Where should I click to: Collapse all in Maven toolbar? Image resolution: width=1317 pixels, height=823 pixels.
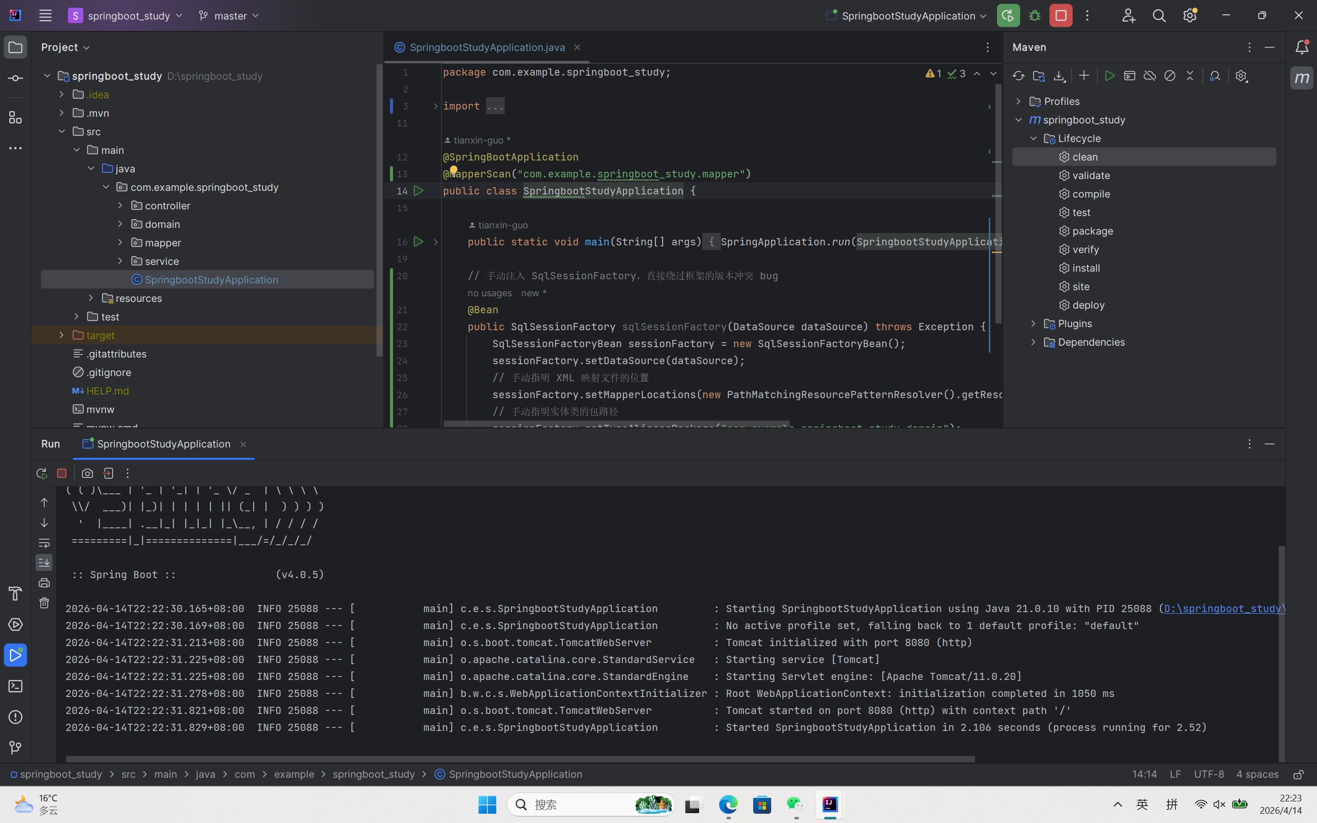click(x=1189, y=76)
